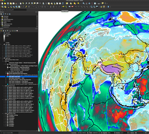Add a group using Layers panel toolbar
Viewport: 149px width, 134px height.
tap(3, 31)
